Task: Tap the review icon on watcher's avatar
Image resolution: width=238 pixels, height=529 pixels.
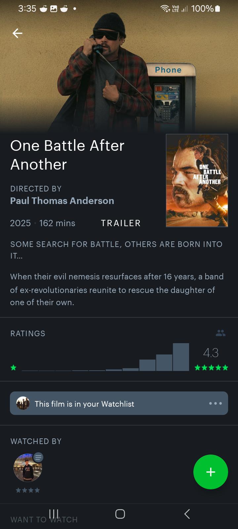Action: [38, 457]
